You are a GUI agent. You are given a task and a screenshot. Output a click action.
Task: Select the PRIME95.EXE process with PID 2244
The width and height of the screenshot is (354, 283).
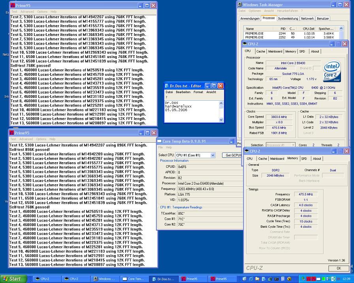point(291,34)
